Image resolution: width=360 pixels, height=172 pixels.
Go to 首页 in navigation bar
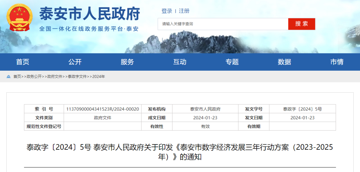point(23,62)
